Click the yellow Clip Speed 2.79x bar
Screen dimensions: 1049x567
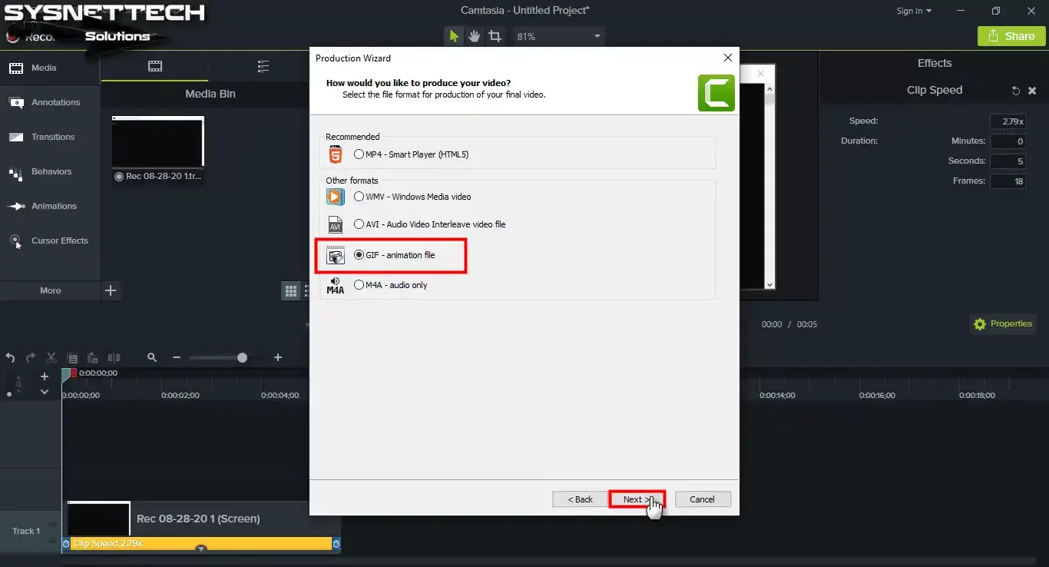coord(201,544)
